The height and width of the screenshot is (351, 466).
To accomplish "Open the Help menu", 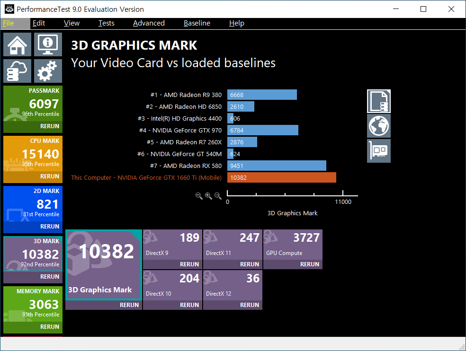I will click(237, 23).
